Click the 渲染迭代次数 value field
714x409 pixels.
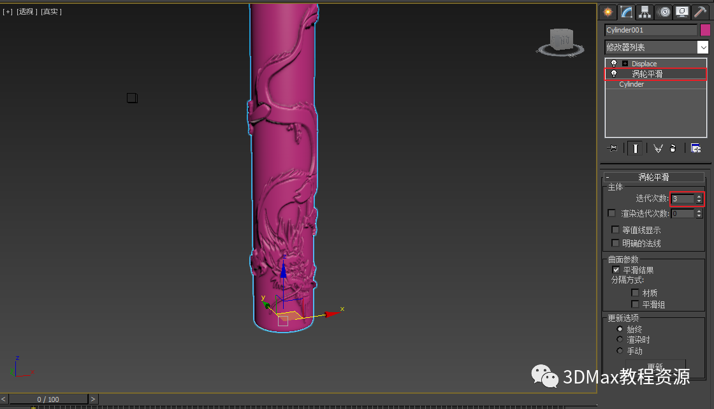point(683,213)
